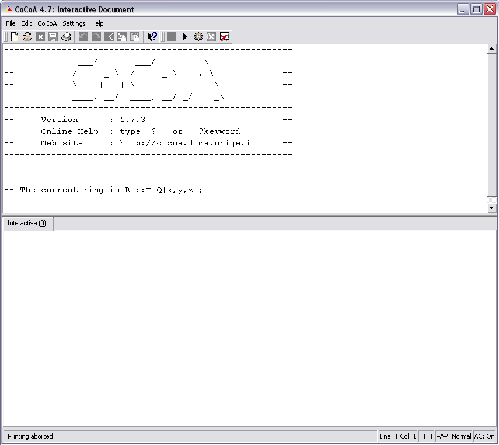Screen dimensions: 499x445
Task: Click inside the empty interactive input area
Action: (249, 328)
